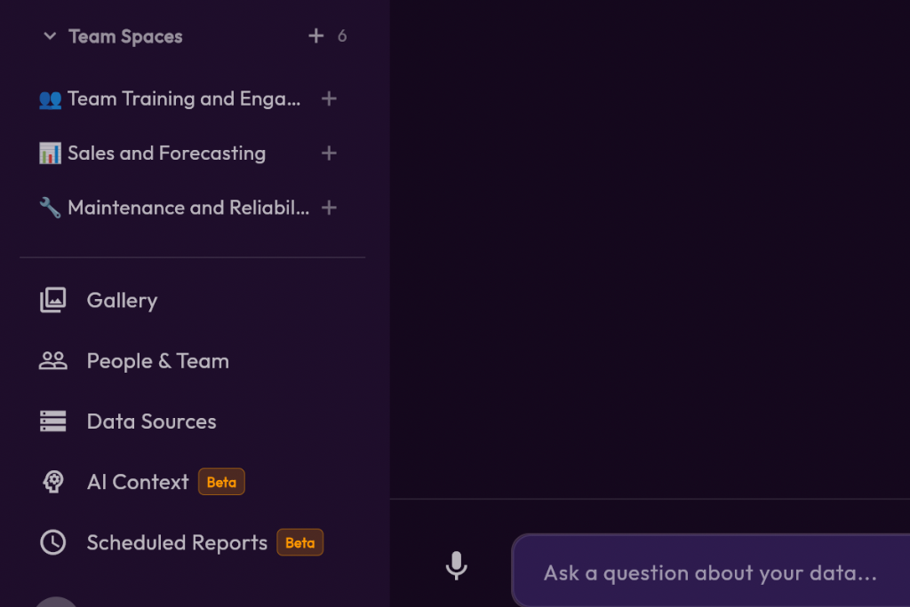
Task: Add a new team space with the plus icon beside Team Spaces
Action: coord(315,36)
